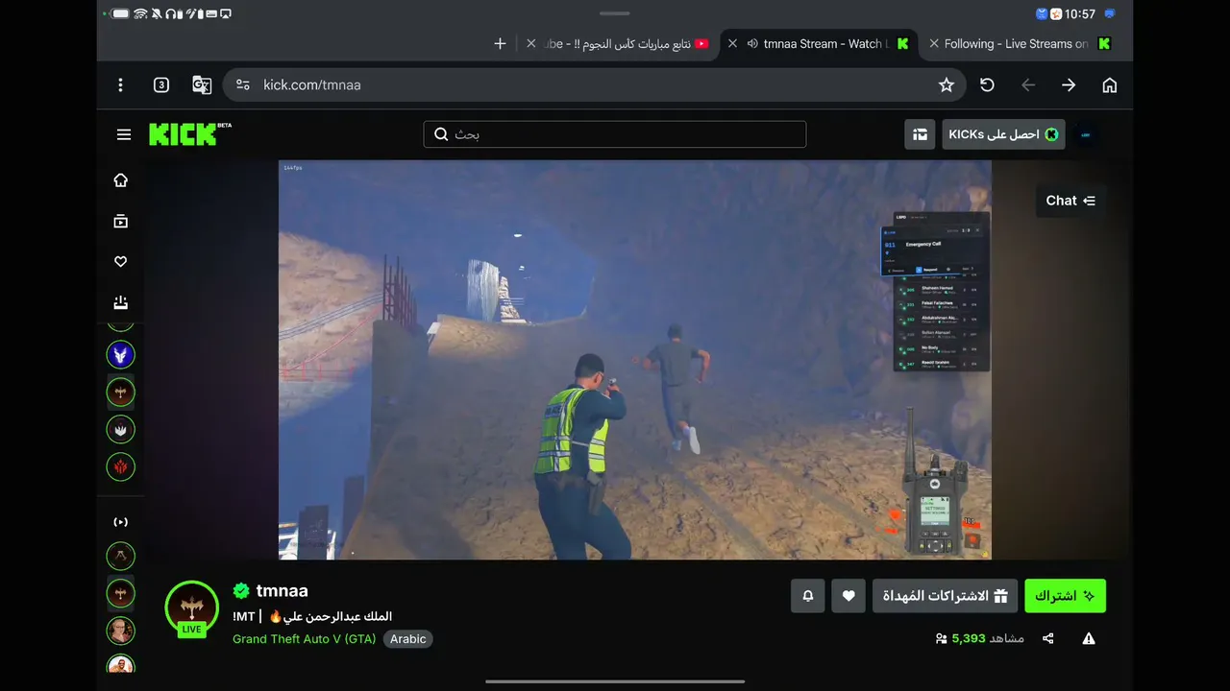Close the YouTube tab
Screen dimensions: 1230x691
531,44
